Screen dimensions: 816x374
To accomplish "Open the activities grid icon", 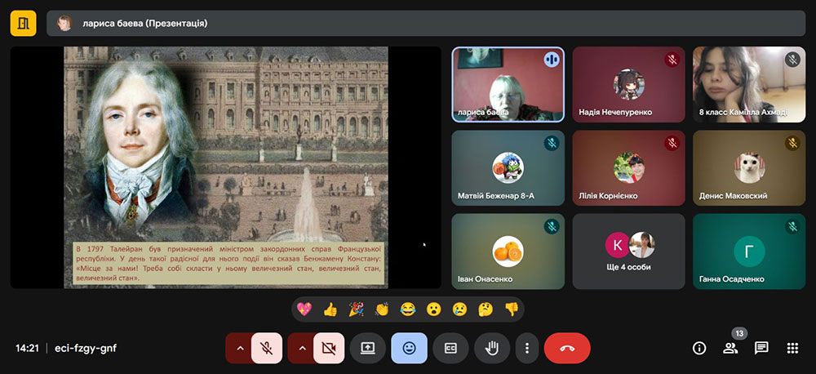I will click(792, 348).
